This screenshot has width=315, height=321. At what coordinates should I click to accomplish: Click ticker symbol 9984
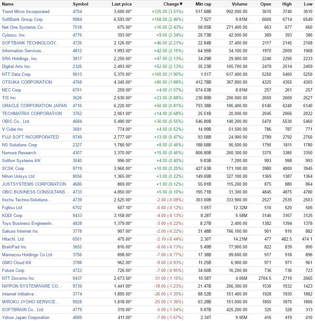click(x=77, y=19)
